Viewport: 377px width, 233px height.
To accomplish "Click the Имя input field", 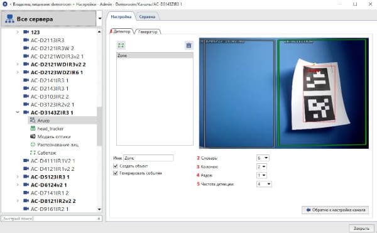I will 148,158.
